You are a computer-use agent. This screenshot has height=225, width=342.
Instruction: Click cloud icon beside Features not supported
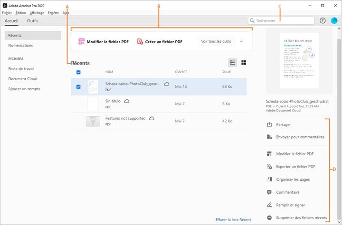152,118
